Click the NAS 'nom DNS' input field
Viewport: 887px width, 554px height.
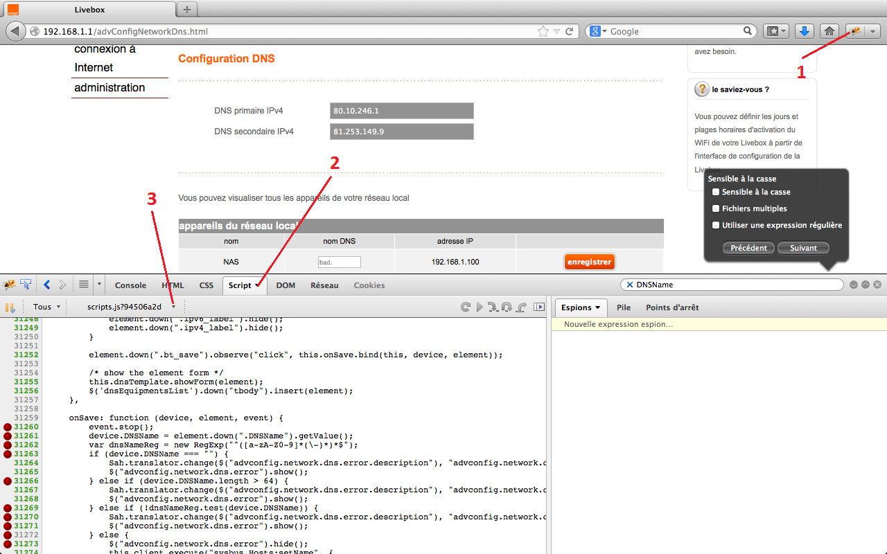(x=340, y=262)
